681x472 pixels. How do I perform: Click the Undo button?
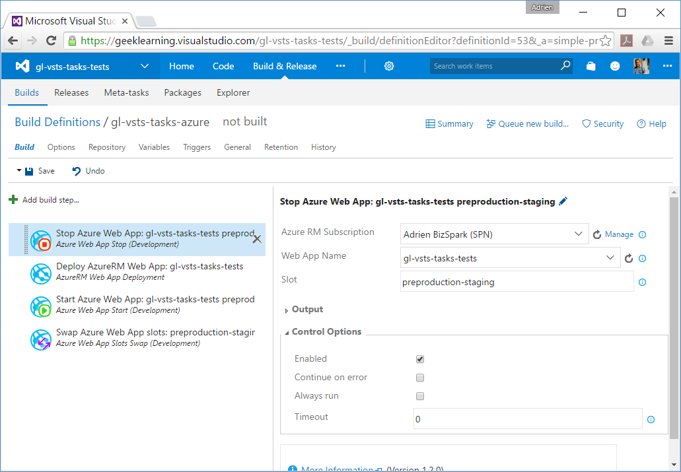click(x=88, y=171)
